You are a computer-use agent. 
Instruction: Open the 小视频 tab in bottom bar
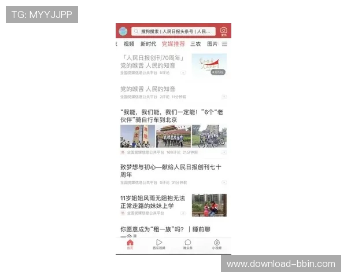(217, 244)
